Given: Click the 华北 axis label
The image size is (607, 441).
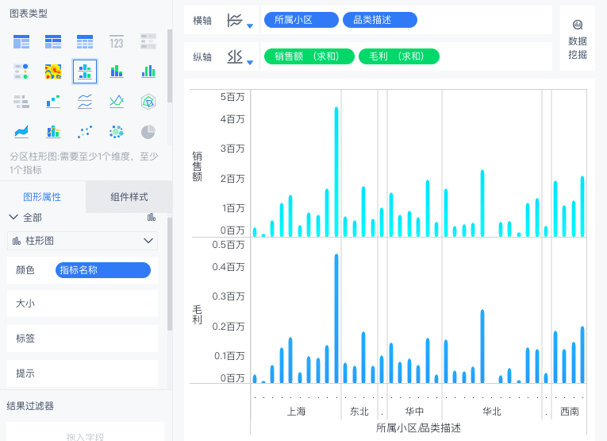Looking at the screenshot, I should 492,412.
